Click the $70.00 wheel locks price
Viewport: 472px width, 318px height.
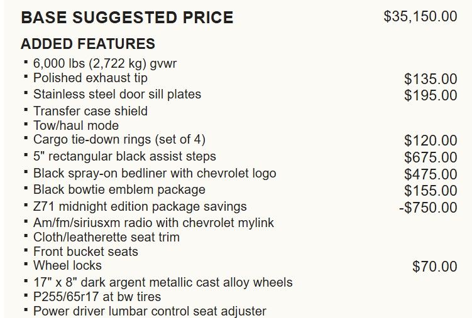pos(435,267)
